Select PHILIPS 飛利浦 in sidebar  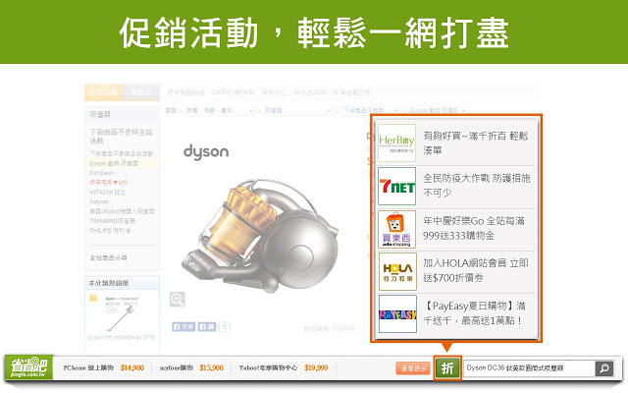(110, 231)
